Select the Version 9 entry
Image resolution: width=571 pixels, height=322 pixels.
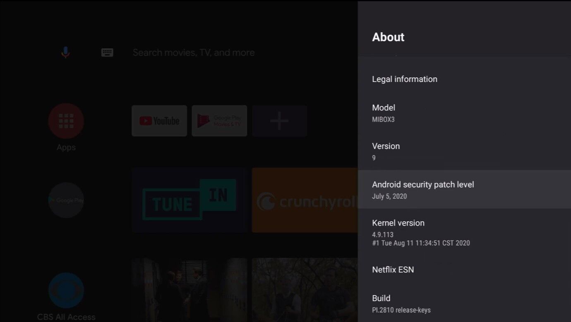coord(464,151)
